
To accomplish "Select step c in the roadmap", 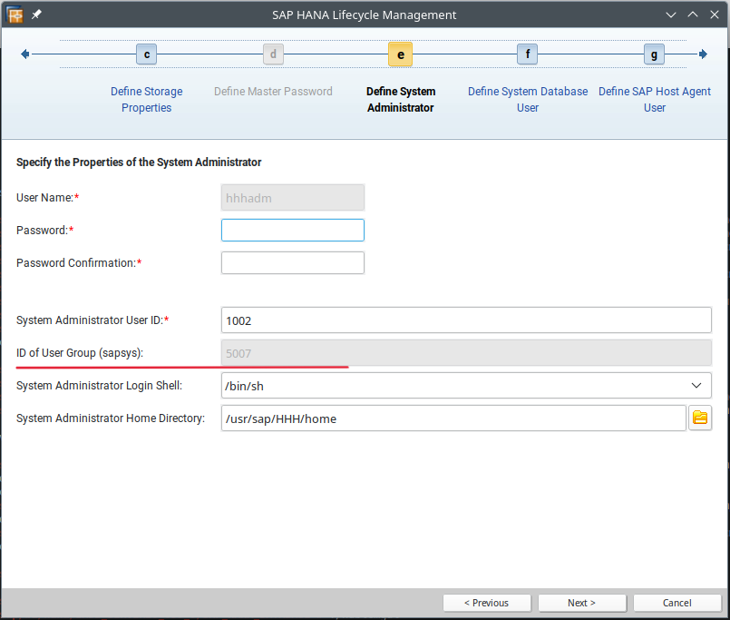I will [x=147, y=54].
